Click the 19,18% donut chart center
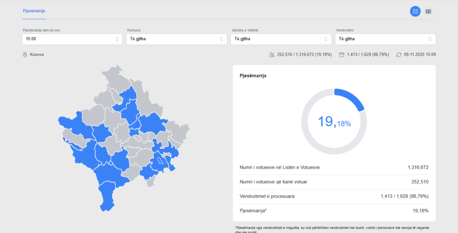458x233 pixels. click(334, 122)
